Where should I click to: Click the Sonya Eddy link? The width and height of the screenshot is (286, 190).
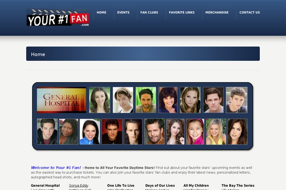coord(79,185)
